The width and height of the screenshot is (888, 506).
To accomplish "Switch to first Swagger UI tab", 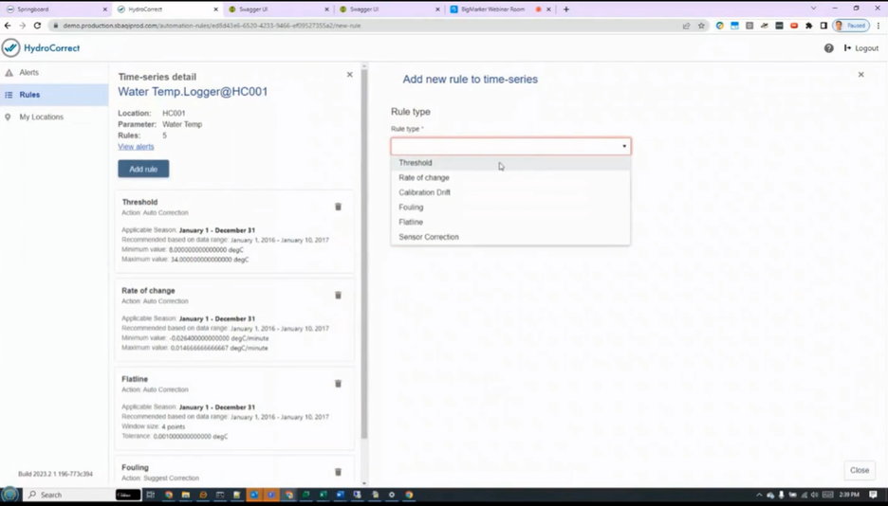I will click(277, 9).
